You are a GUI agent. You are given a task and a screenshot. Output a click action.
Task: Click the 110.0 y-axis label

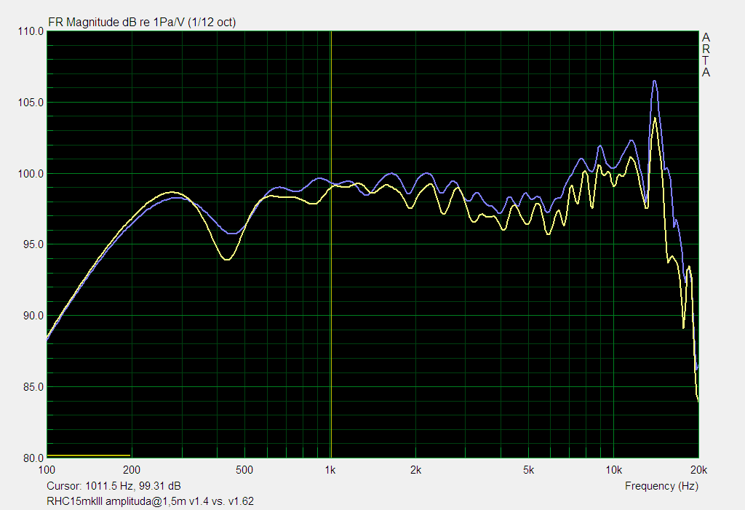31,31
